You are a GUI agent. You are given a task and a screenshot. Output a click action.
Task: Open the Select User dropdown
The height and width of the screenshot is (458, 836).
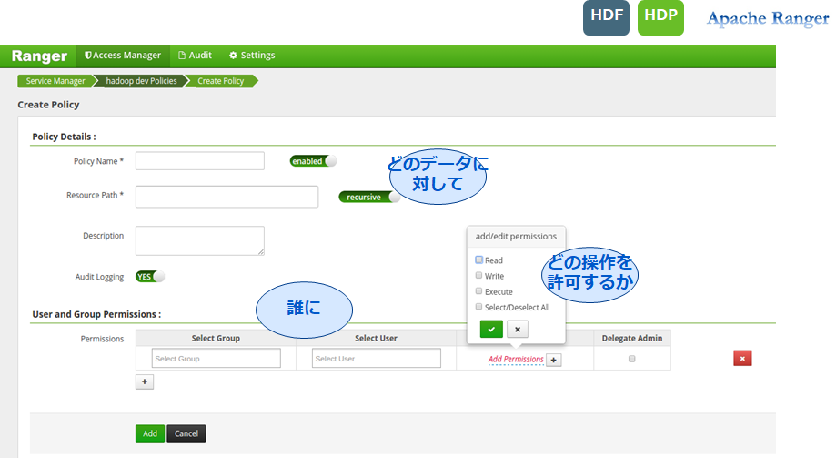click(x=377, y=359)
